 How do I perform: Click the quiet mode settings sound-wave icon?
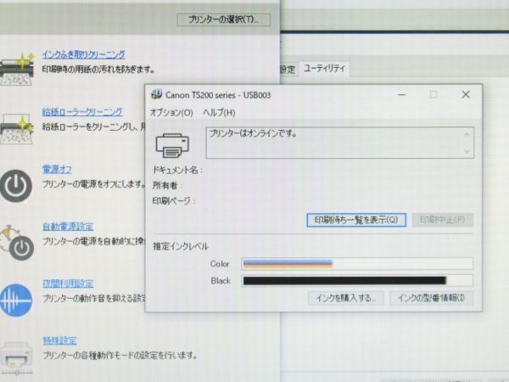pyautogui.click(x=16, y=301)
